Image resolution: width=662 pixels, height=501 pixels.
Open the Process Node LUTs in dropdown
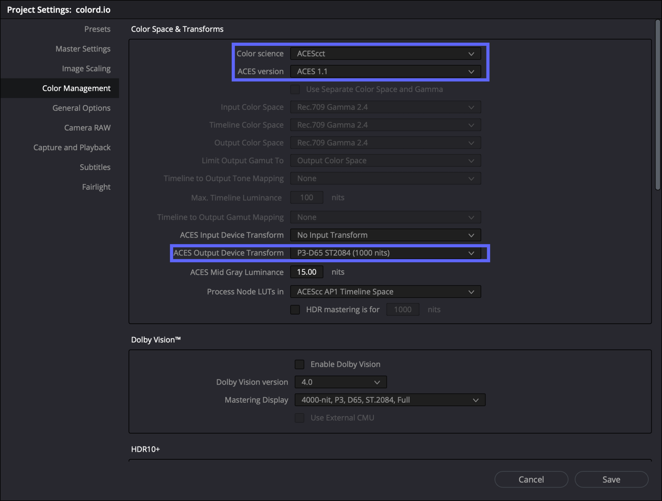pyautogui.click(x=385, y=291)
